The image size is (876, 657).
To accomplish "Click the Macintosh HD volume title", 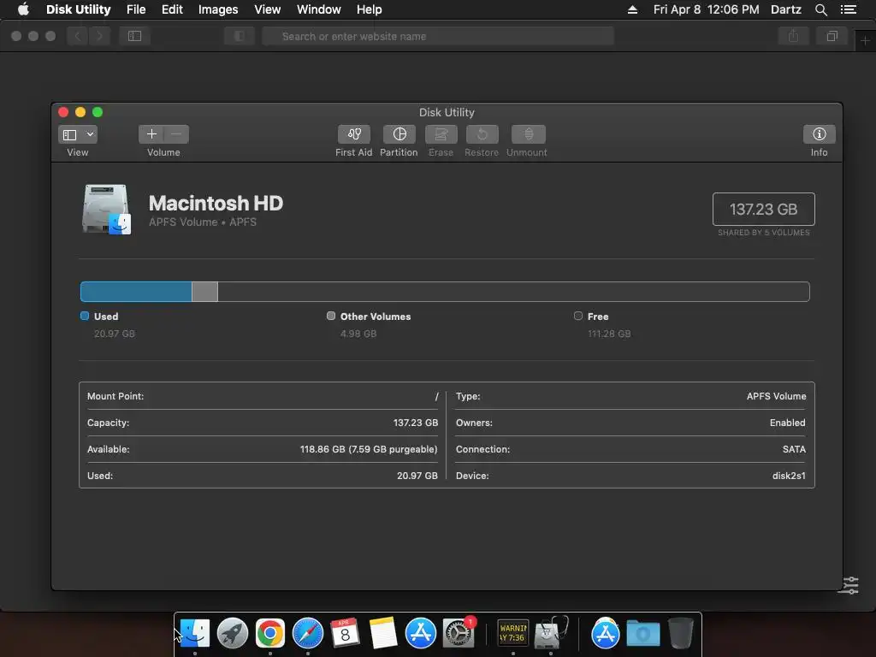I will [x=216, y=203].
